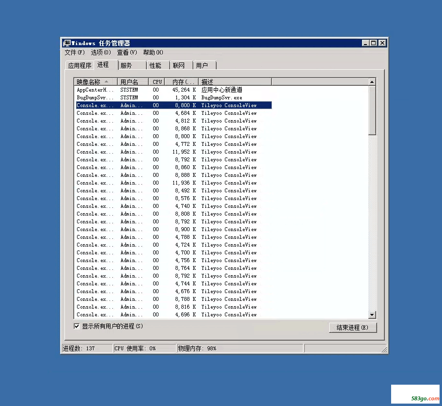Sort processes by 映像名称 column header
This screenshot has height=406, width=442.
pyautogui.click(x=95, y=82)
